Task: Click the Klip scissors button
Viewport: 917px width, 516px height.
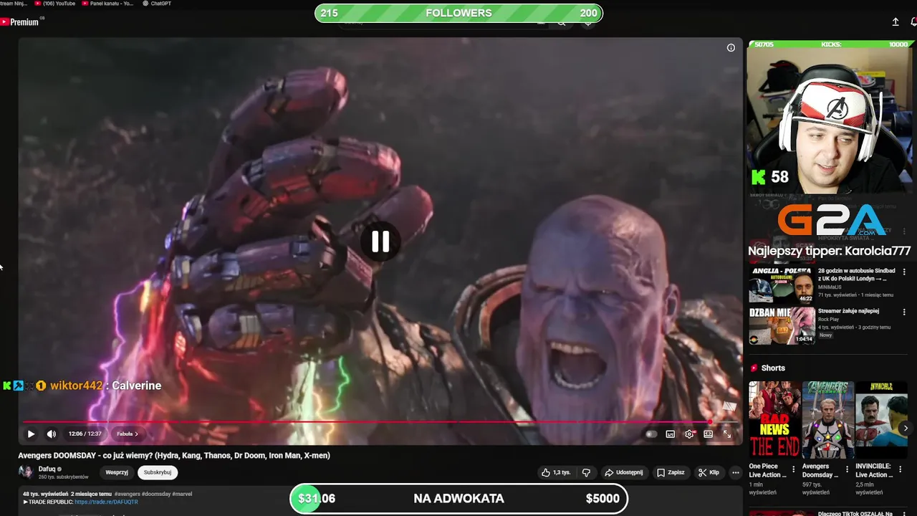Action: (x=709, y=472)
